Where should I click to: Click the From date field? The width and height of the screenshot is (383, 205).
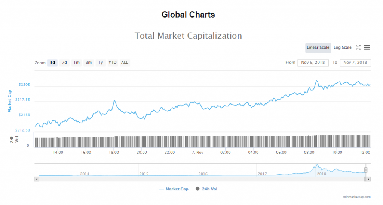313,63
